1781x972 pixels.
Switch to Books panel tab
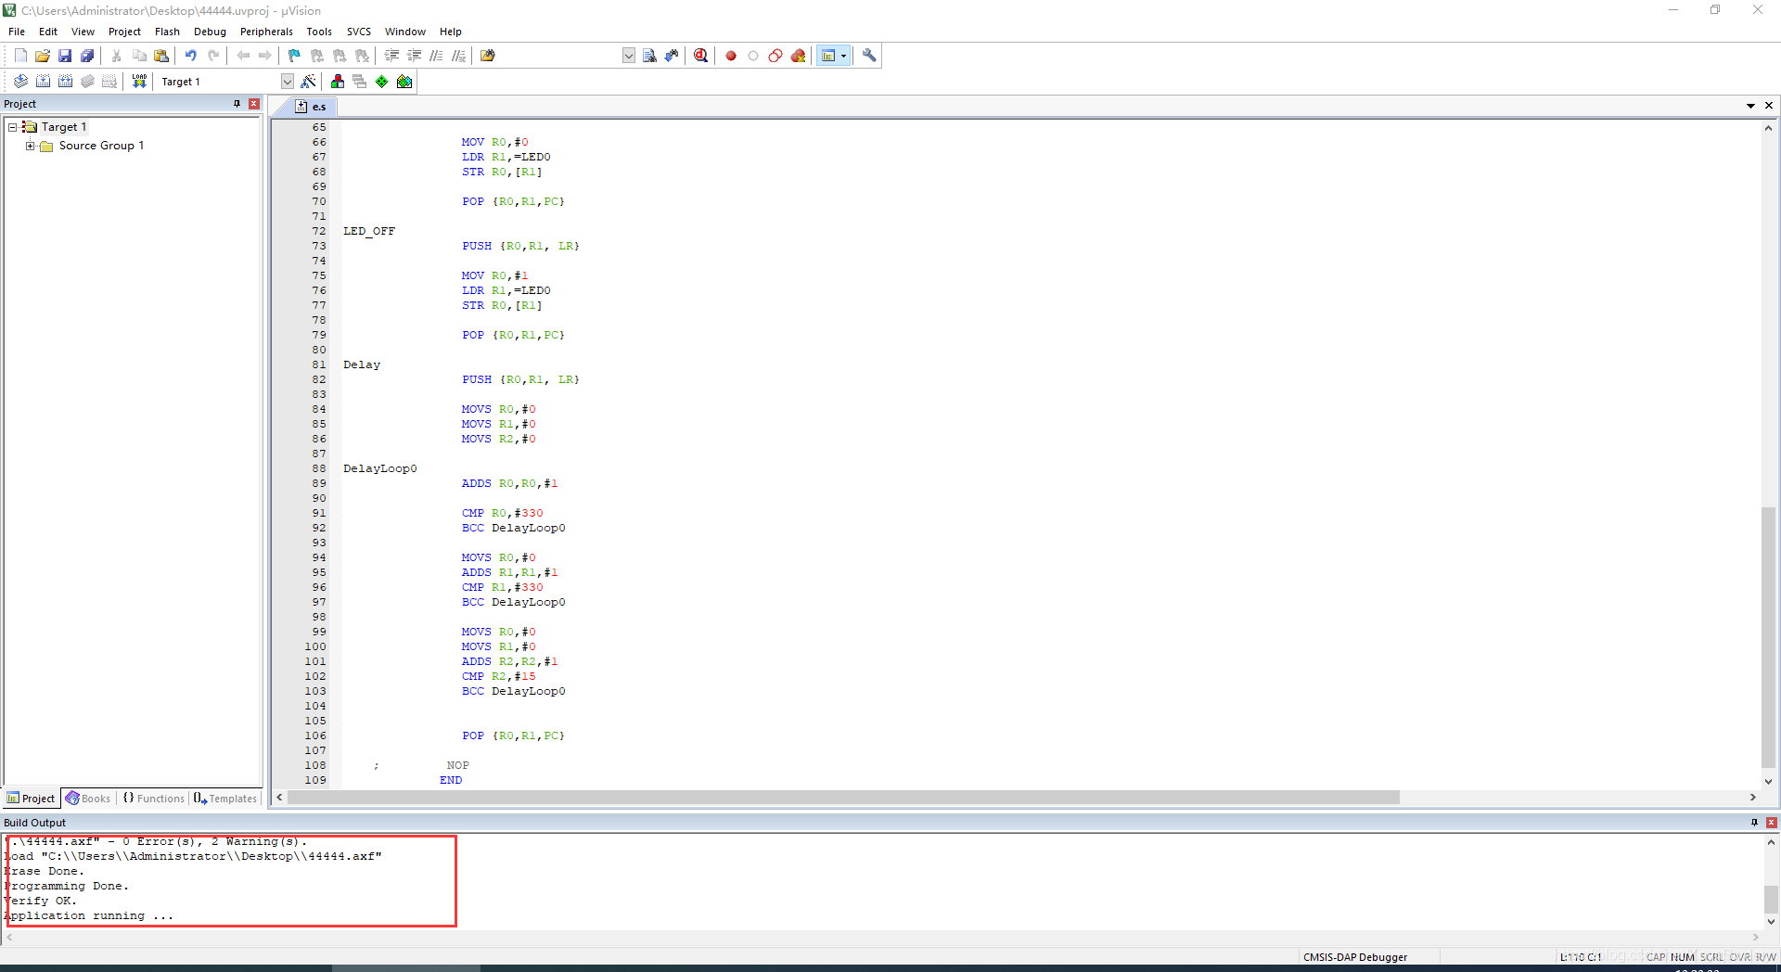[x=88, y=799]
